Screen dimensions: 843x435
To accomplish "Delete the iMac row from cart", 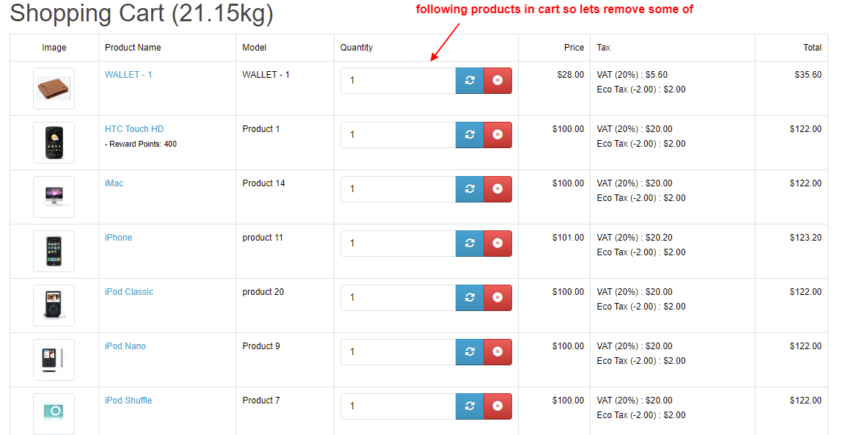I will pos(497,189).
